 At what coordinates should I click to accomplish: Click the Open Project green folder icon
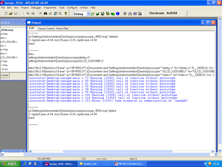coord(98,14)
